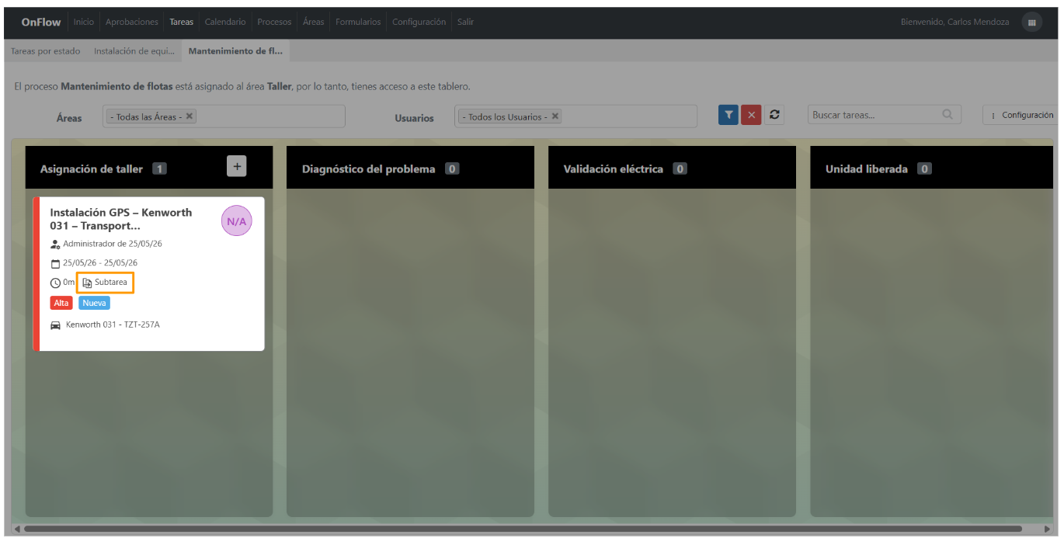Click the horizontal scrollbar thumb below the board
Viewport: 1064px width, 545px height.
523,529
